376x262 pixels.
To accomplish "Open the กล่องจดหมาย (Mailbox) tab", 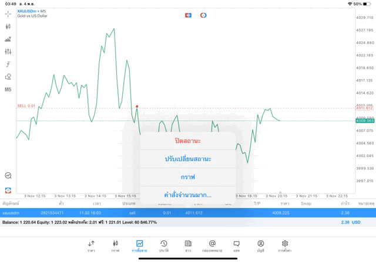I will click(212, 246).
